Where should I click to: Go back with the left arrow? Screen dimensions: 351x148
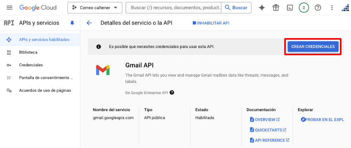89,23
